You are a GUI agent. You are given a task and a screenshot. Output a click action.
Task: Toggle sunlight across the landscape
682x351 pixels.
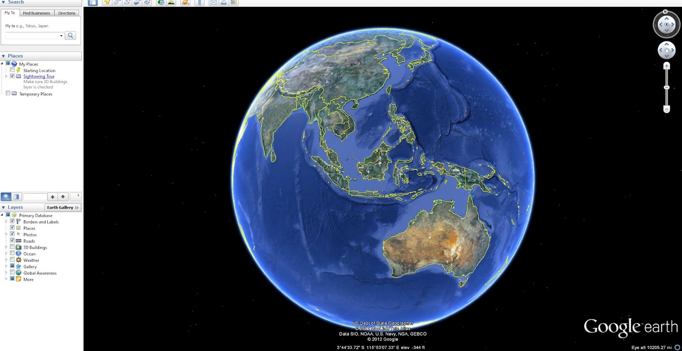171,3
